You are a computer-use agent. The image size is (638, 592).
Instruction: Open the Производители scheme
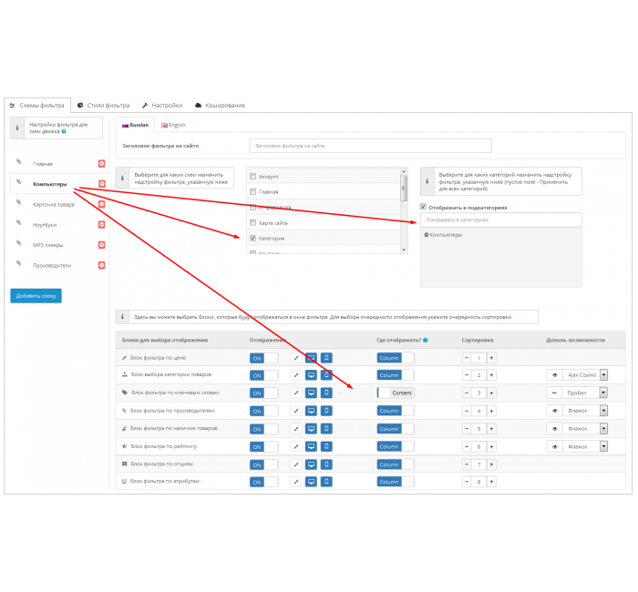pyautogui.click(x=52, y=266)
